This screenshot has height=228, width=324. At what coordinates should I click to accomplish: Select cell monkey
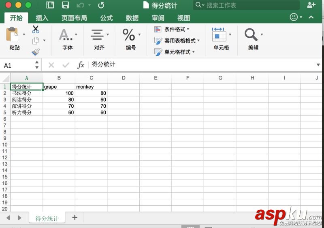pyautogui.click(x=91, y=87)
